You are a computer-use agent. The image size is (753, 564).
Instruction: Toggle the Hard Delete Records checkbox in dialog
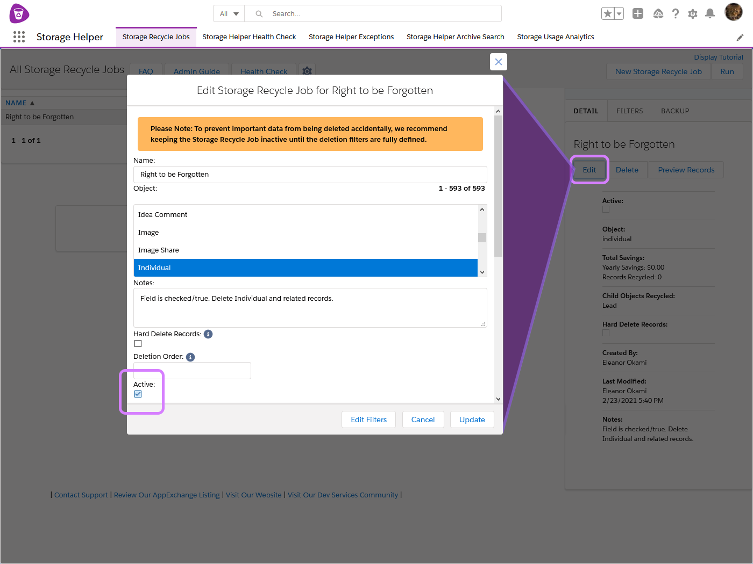138,344
